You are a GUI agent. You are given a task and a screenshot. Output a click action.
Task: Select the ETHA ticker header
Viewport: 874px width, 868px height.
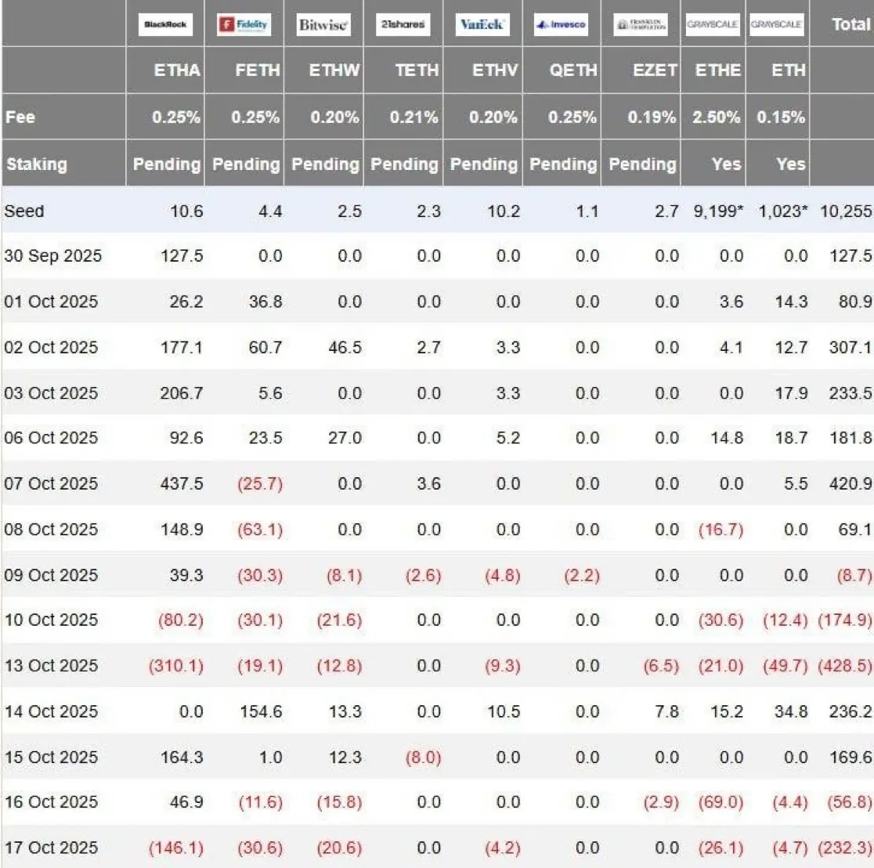177,71
